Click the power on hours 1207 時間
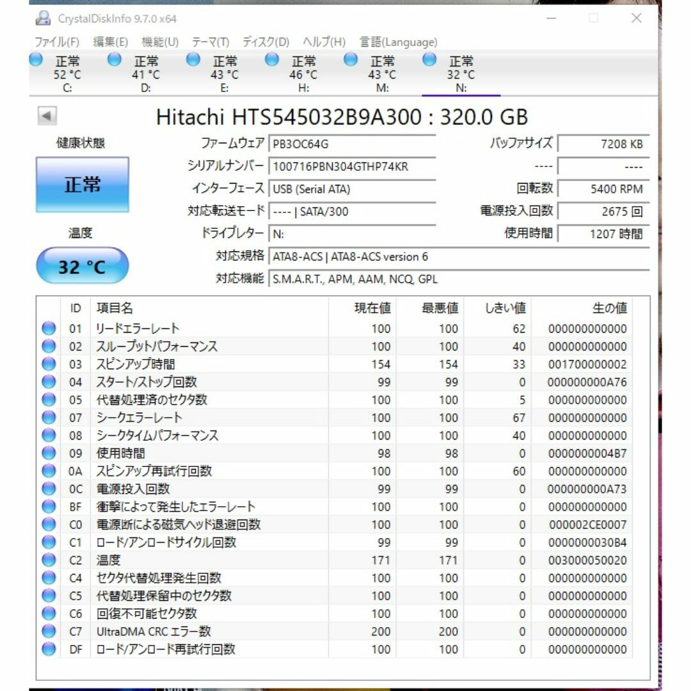Screen dimensions: 691x691 click(x=603, y=234)
